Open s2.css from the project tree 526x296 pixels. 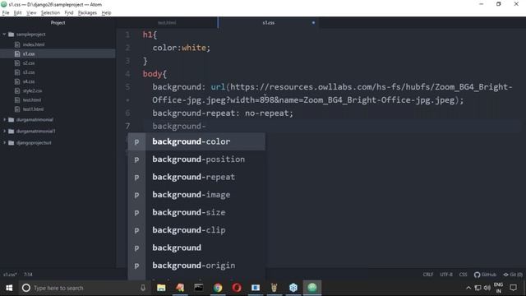[x=29, y=63]
